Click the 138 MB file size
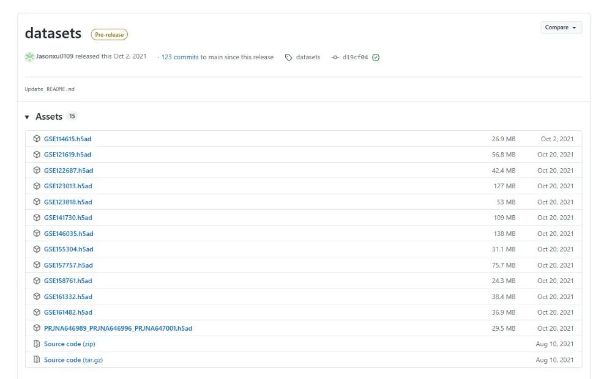The height and width of the screenshot is (379, 612). pyautogui.click(x=504, y=234)
